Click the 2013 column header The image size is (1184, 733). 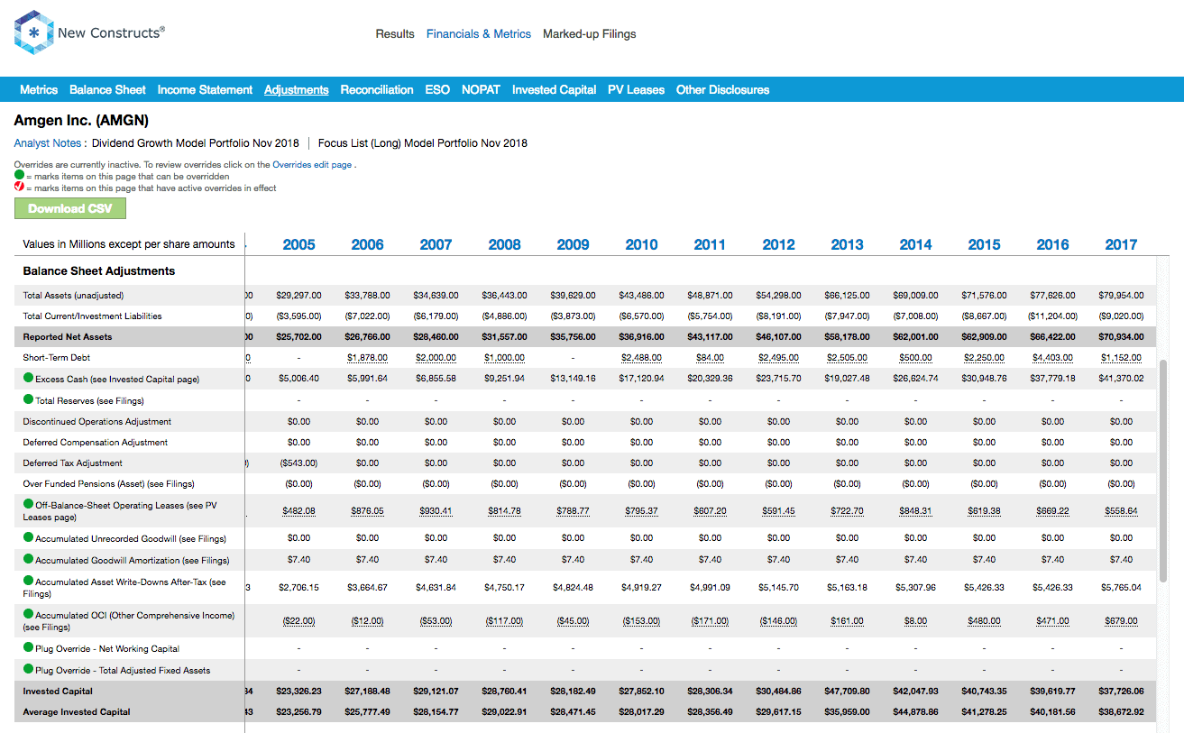[x=848, y=244]
